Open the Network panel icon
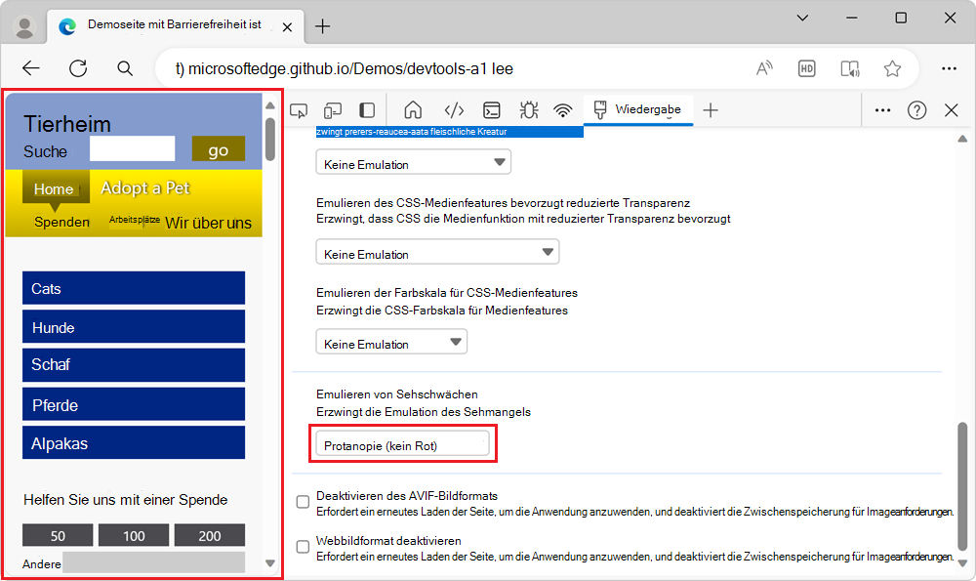 coord(563,109)
